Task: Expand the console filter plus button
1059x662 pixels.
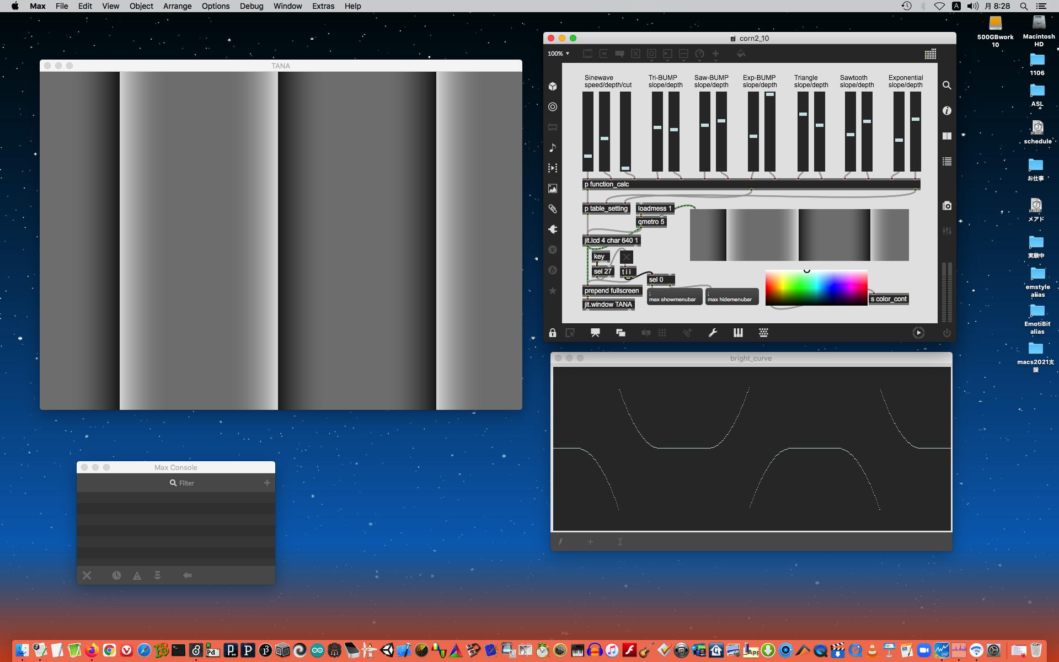Action: [267, 483]
